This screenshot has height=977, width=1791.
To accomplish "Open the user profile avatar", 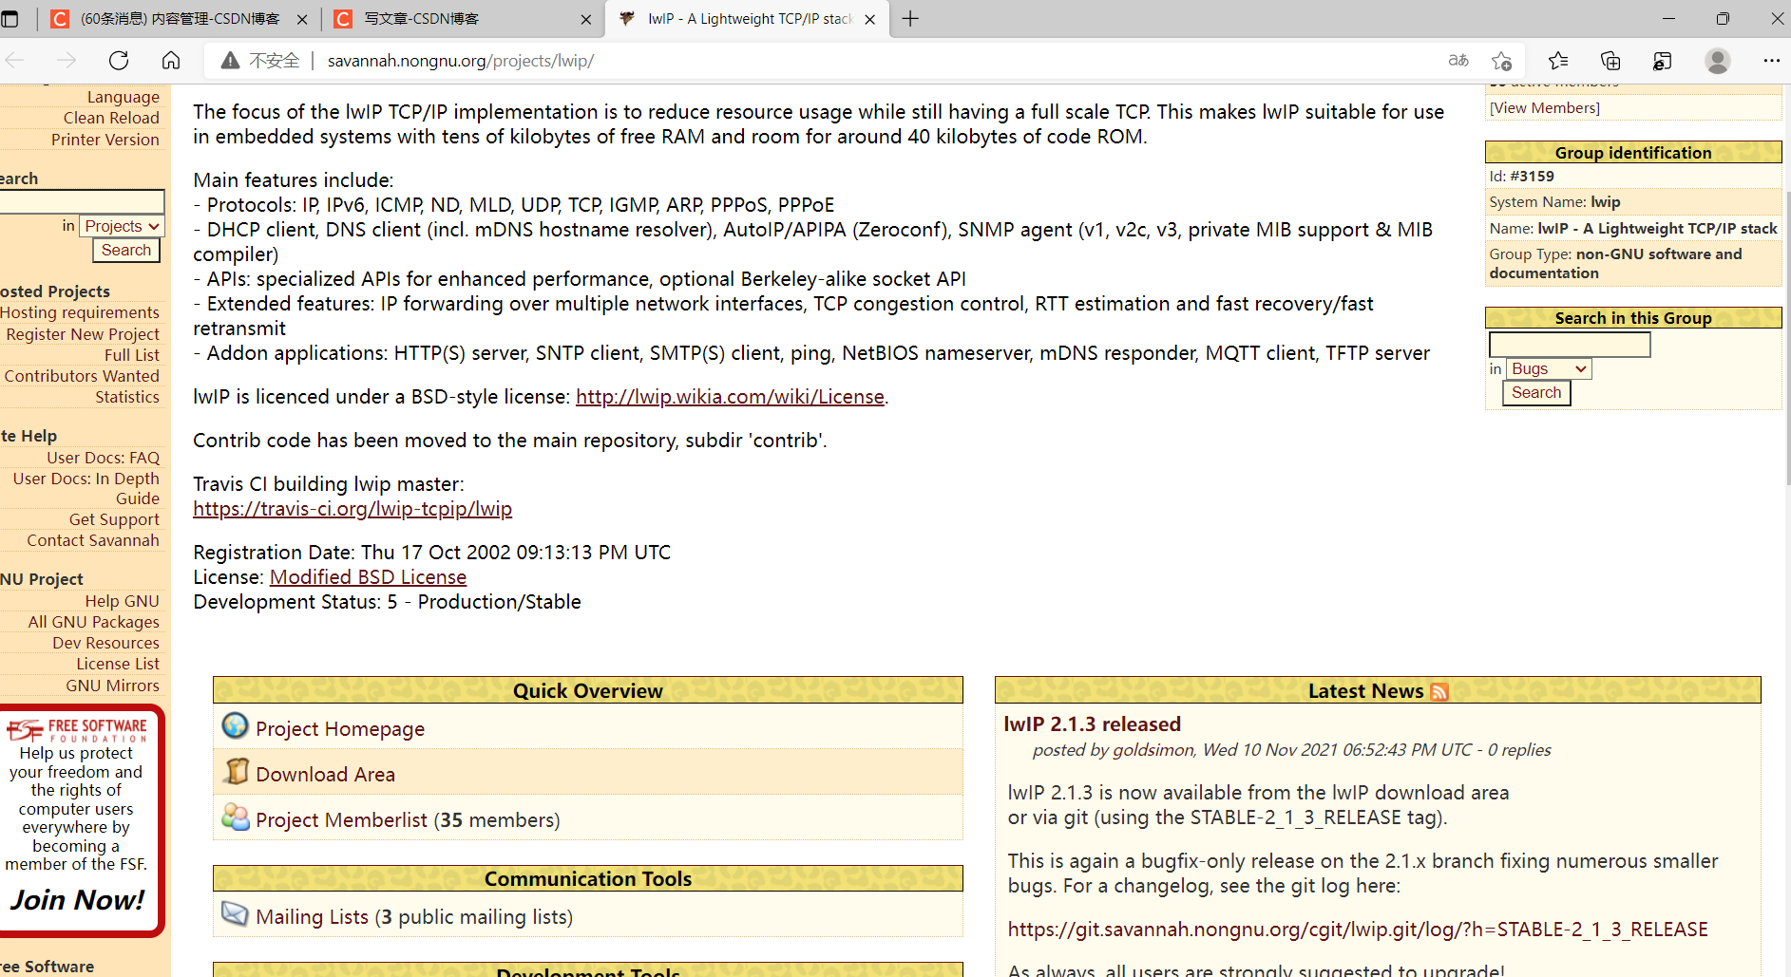I will click(1717, 61).
